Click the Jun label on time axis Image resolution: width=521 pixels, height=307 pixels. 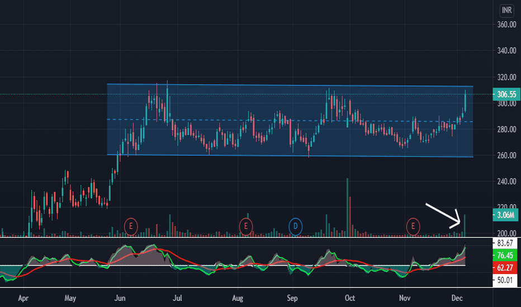(120, 298)
